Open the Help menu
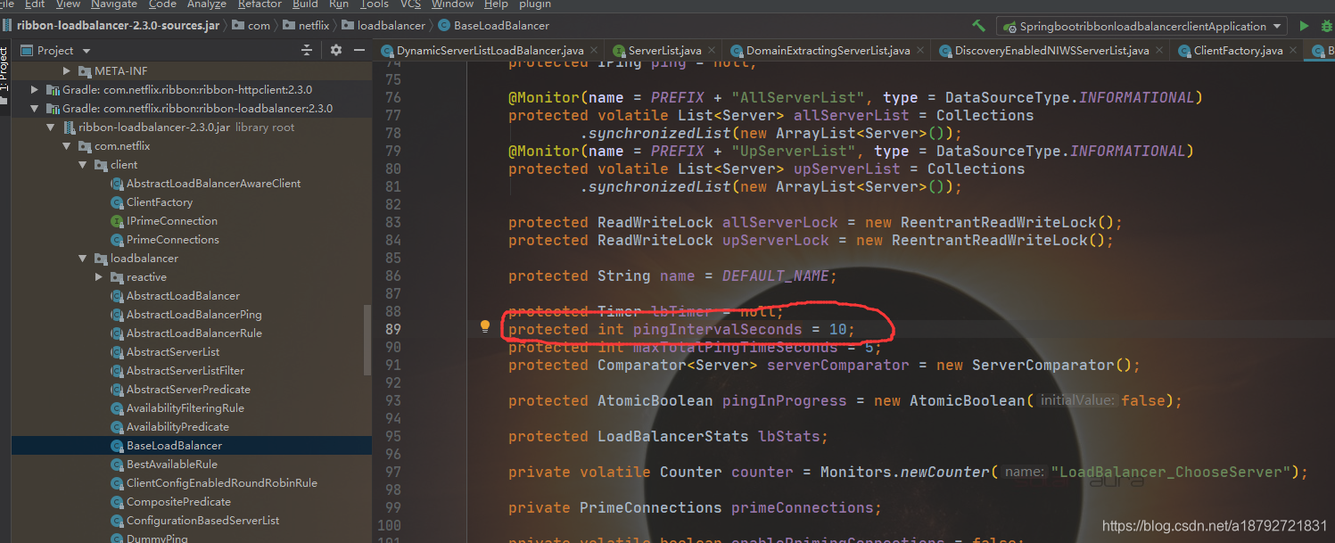This screenshot has height=543, width=1335. [496, 4]
